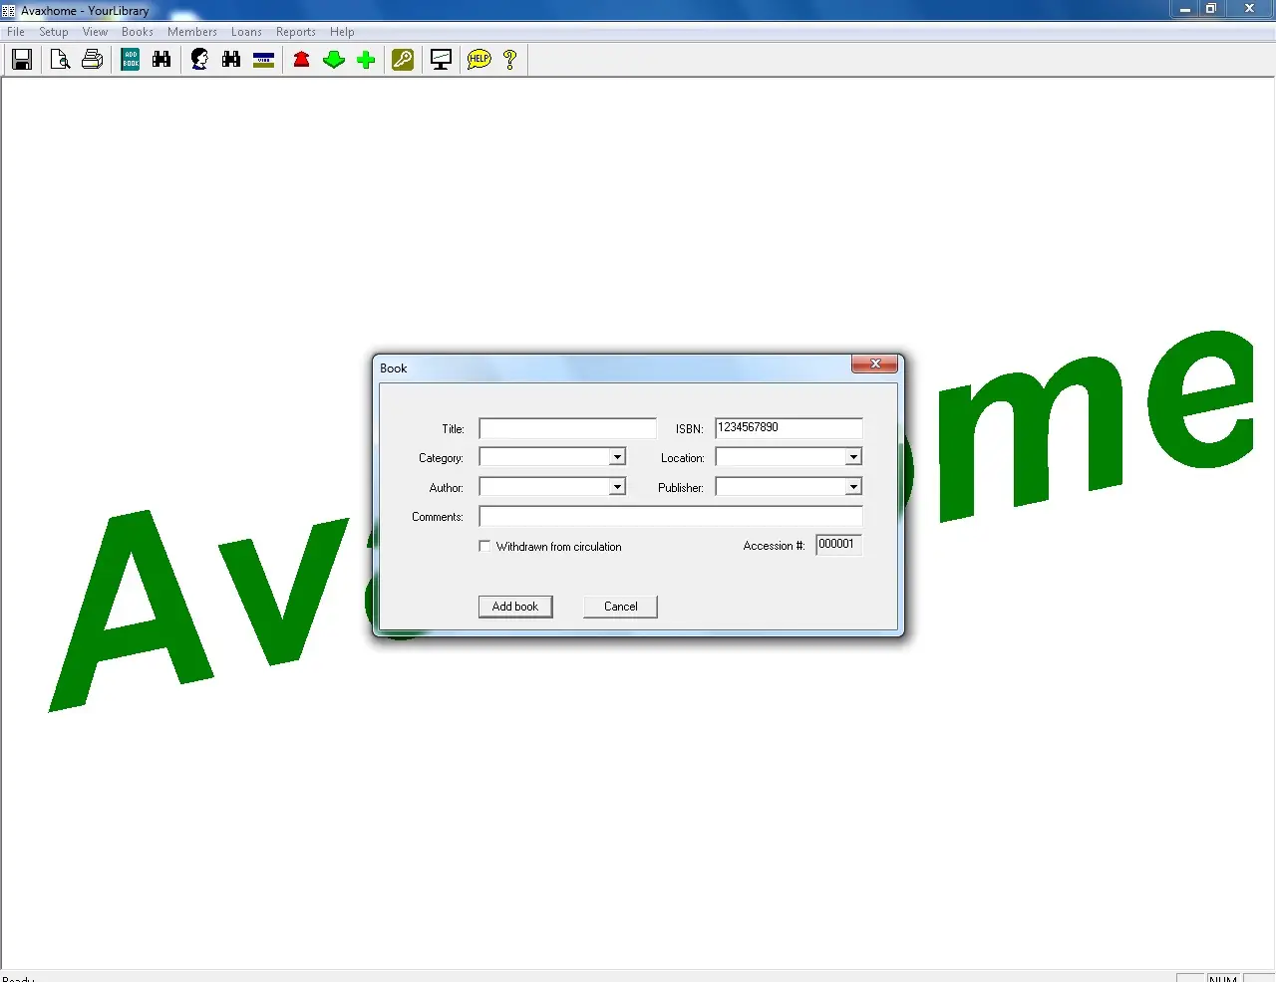Screen dimensions: 1276x982
Task: Click the green plus icon
Action: tap(366, 60)
